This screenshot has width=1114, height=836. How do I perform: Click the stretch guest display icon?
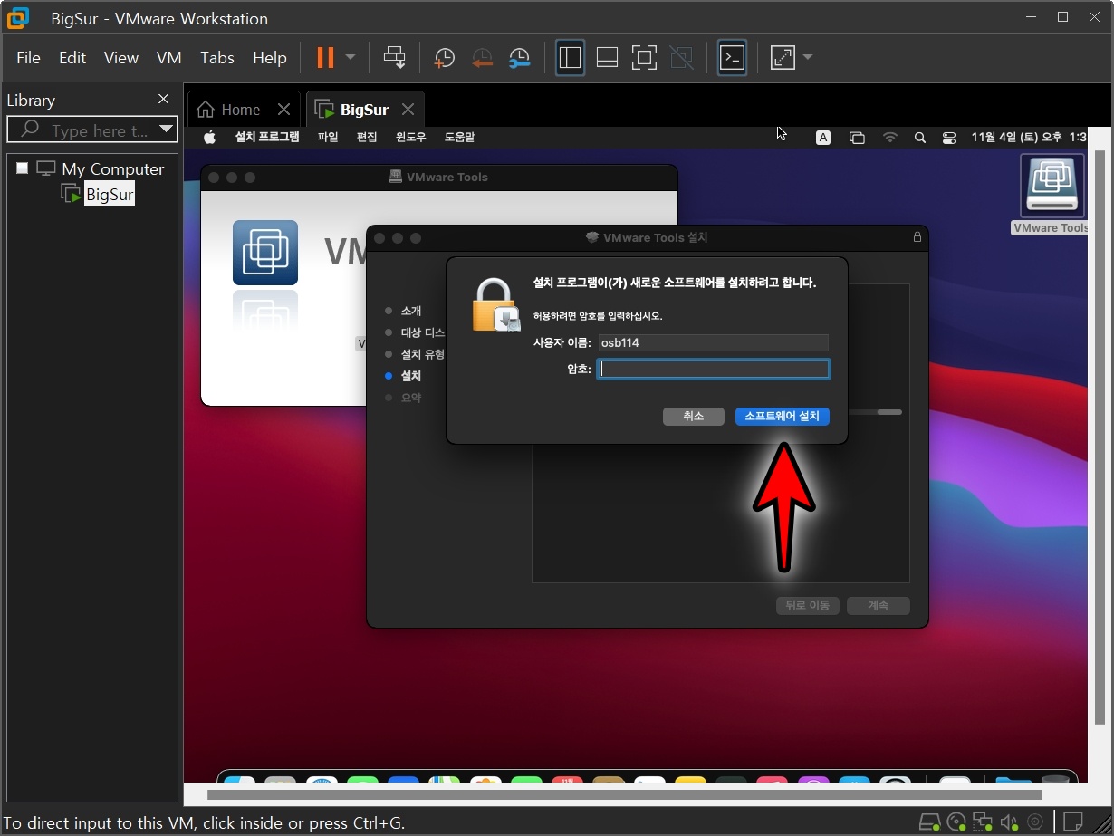point(782,58)
